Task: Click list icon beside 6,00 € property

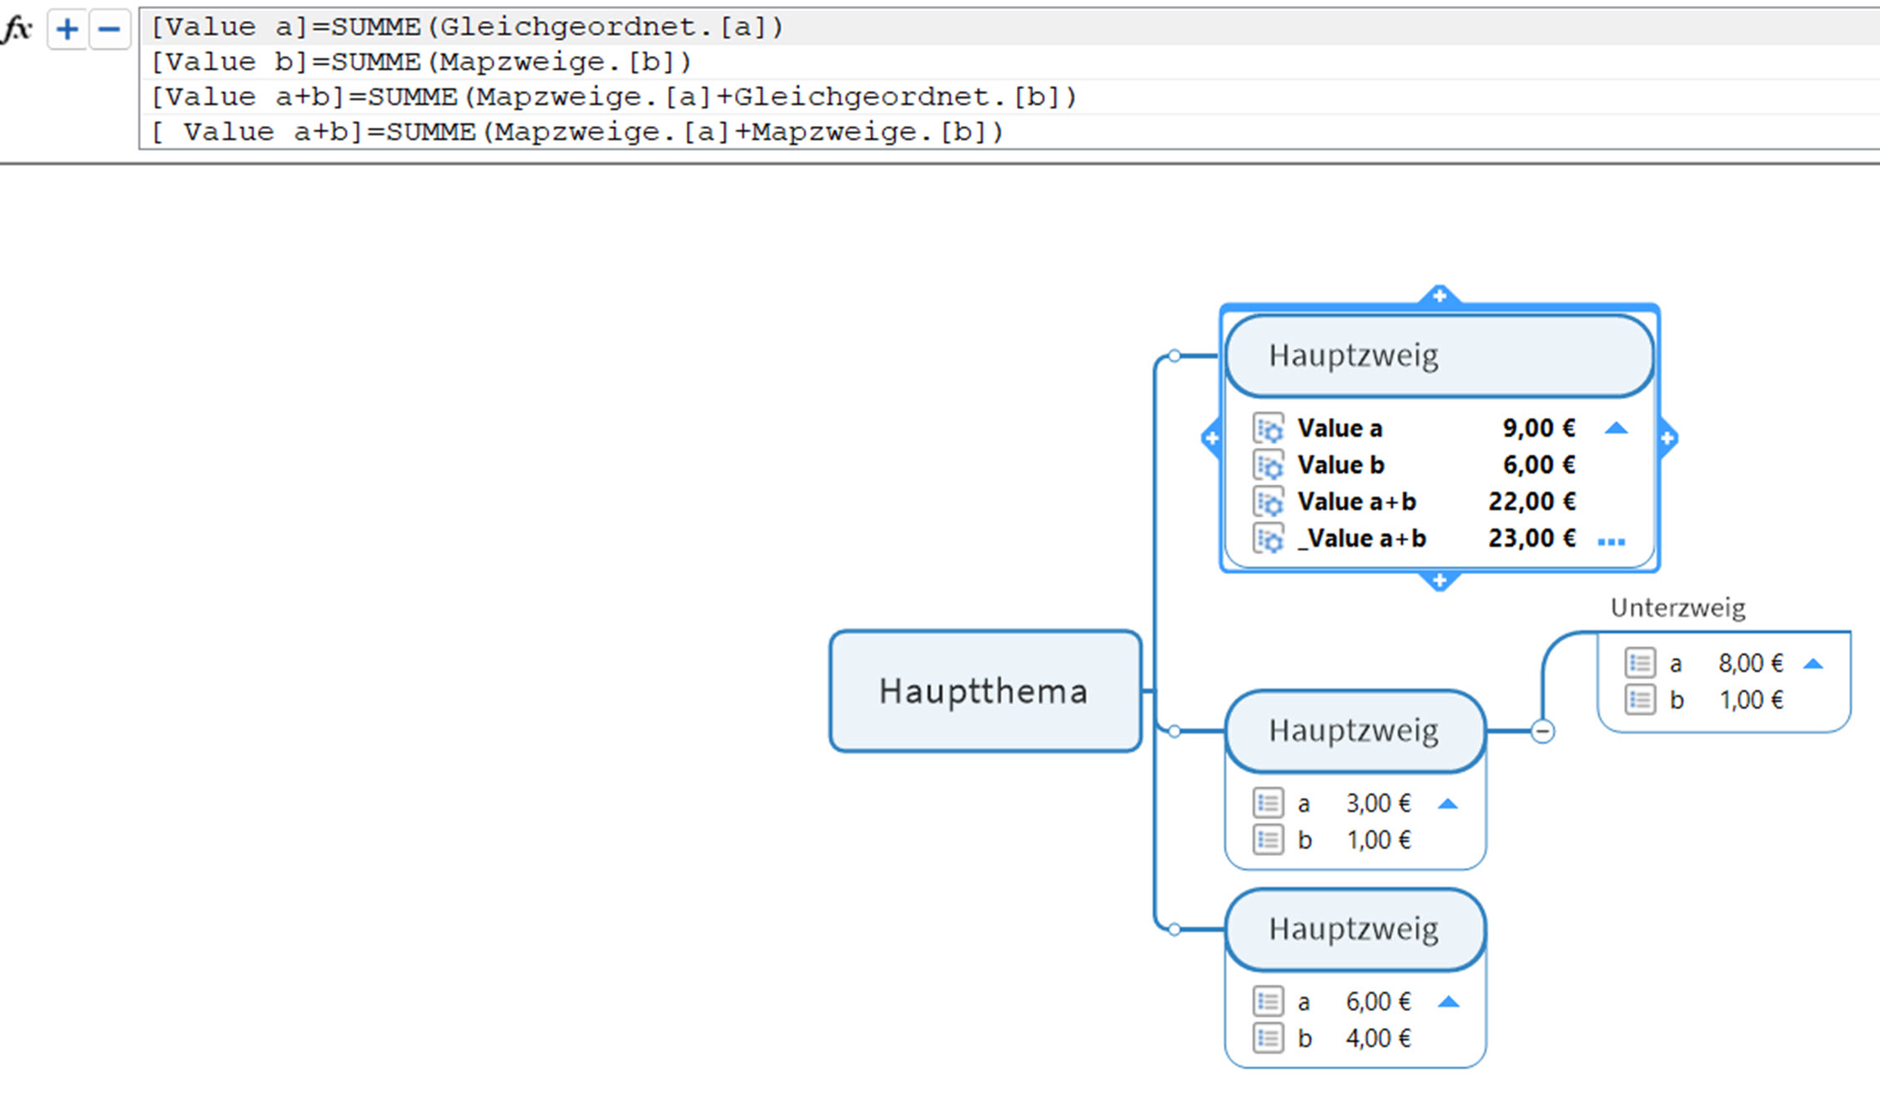Action: click(x=1268, y=1001)
